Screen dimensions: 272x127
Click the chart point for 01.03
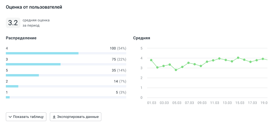[x=151, y=60]
